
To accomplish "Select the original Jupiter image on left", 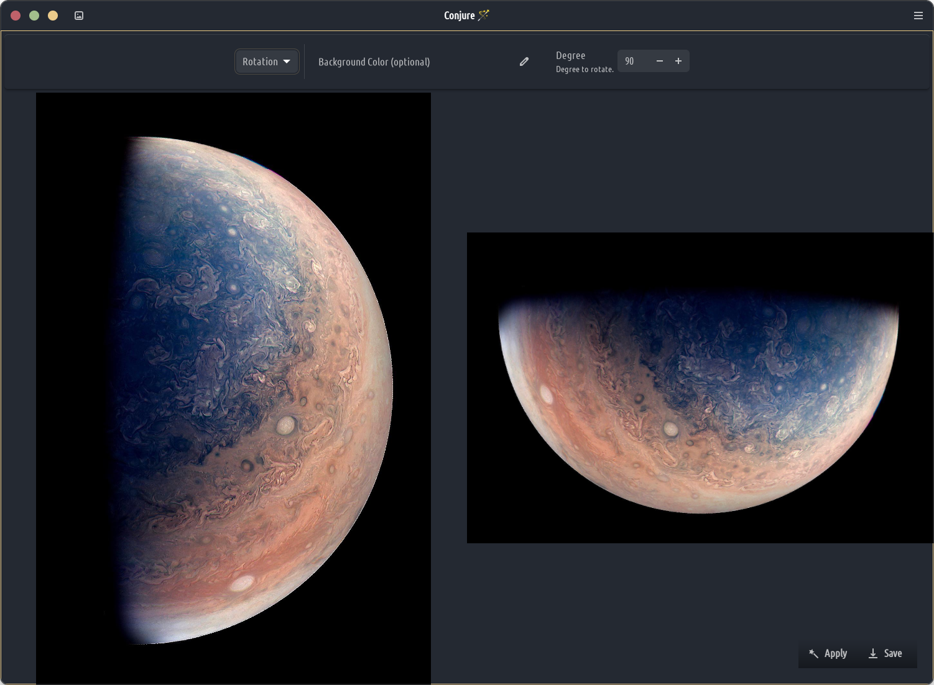I will [233, 388].
